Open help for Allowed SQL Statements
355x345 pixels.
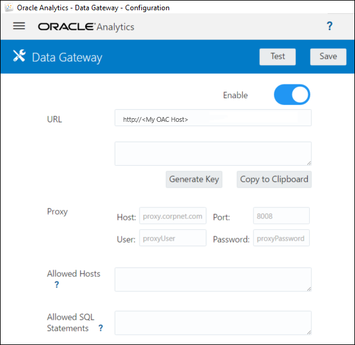pos(101,328)
